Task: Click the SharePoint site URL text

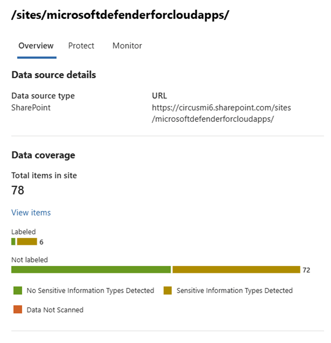Action: click(221, 113)
